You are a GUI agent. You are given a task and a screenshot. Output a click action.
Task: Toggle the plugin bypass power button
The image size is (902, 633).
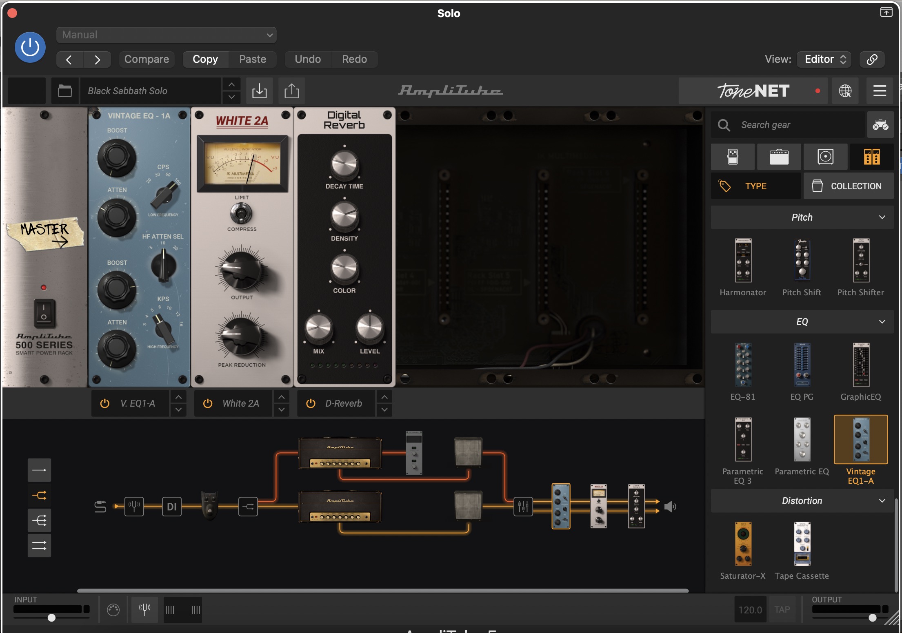click(30, 47)
